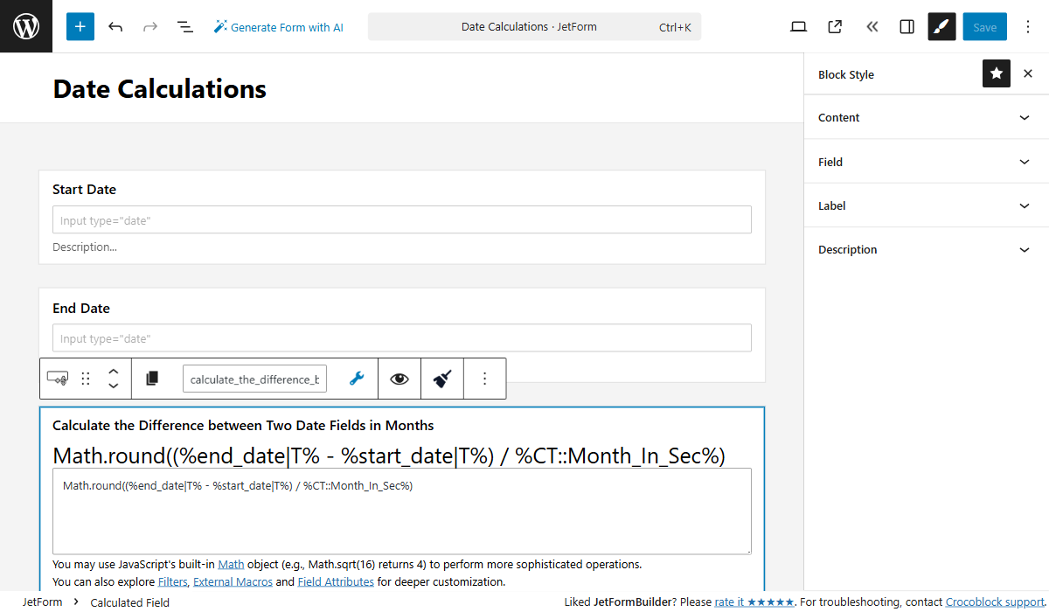
Task: Open the block inserter
Action: point(80,26)
